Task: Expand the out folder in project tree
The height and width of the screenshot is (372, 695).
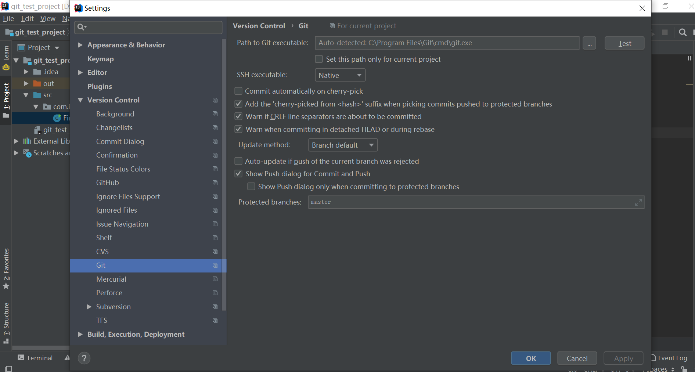Action: [26, 83]
